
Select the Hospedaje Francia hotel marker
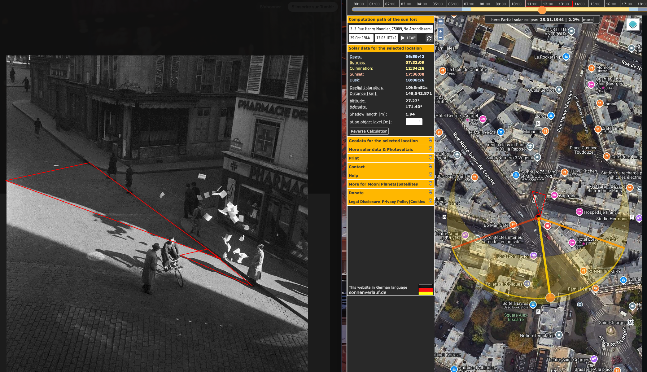coord(579,212)
